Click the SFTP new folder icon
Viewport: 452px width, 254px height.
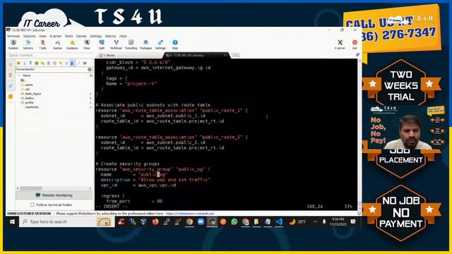[42, 63]
